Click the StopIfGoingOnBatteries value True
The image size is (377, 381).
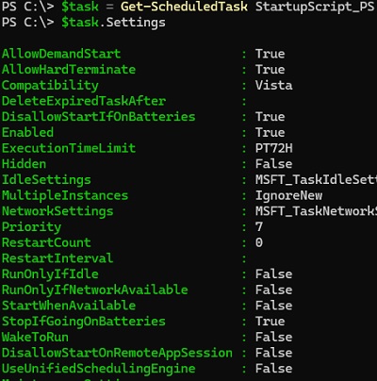pyautogui.click(x=270, y=322)
